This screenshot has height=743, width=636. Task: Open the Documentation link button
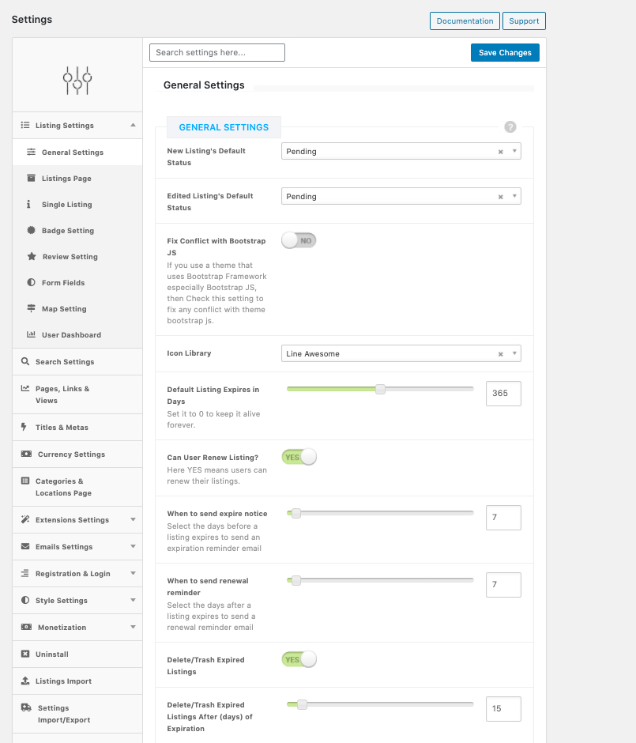tap(465, 21)
